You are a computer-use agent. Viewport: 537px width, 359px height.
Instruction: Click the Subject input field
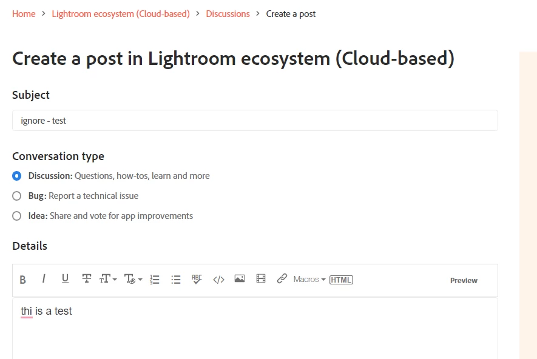pos(255,121)
